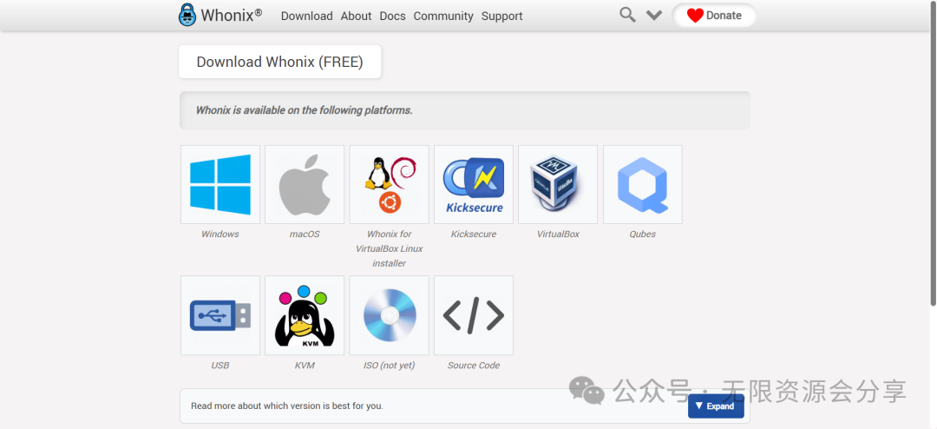Select the Qubes Q logo icon
This screenshot has height=429, width=937.
pos(642,184)
